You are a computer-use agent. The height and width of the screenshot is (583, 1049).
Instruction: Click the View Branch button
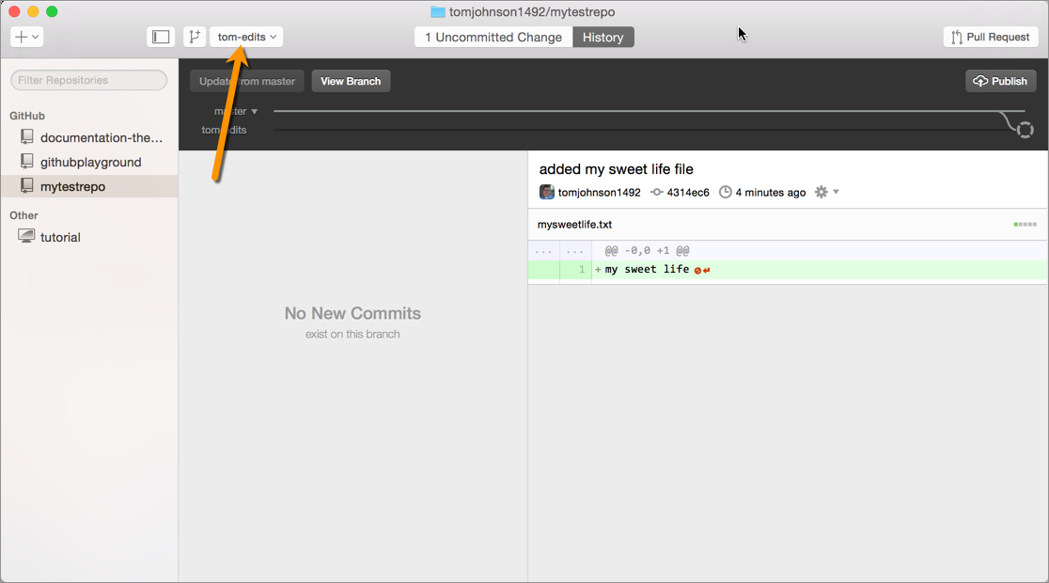click(x=351, y=81)
